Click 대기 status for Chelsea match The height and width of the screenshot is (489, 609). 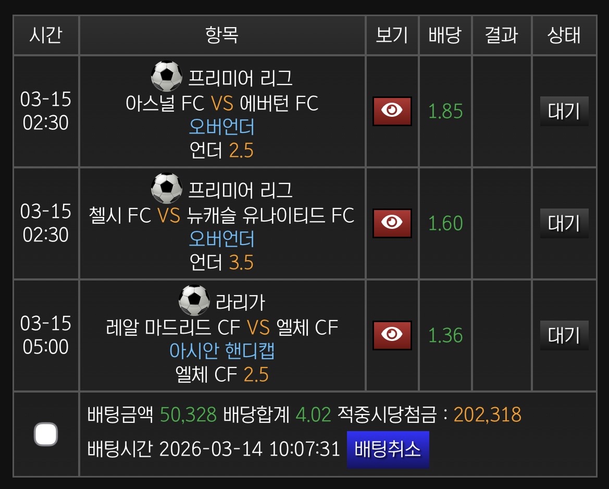pyautogui.click(x=564, y=223)
